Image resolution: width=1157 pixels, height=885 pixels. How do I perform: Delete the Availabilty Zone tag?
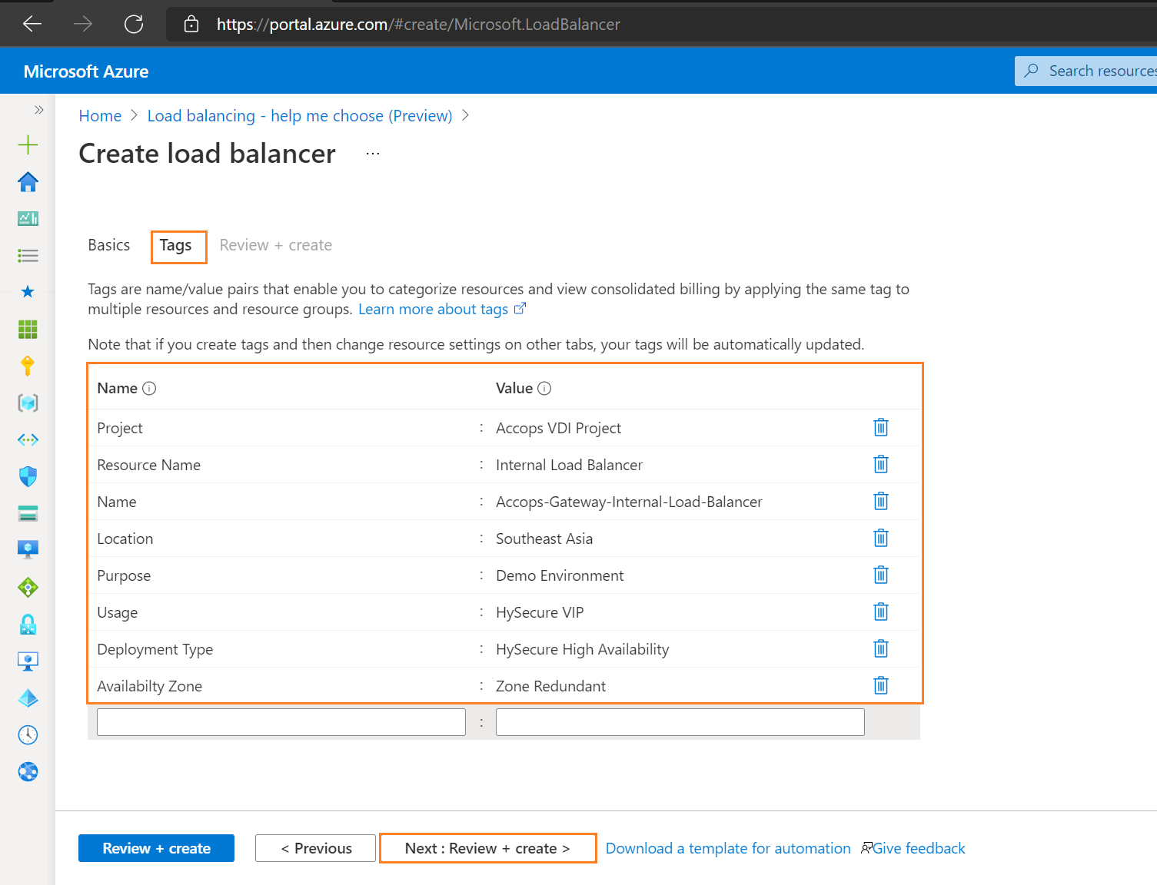click(881, 685)
